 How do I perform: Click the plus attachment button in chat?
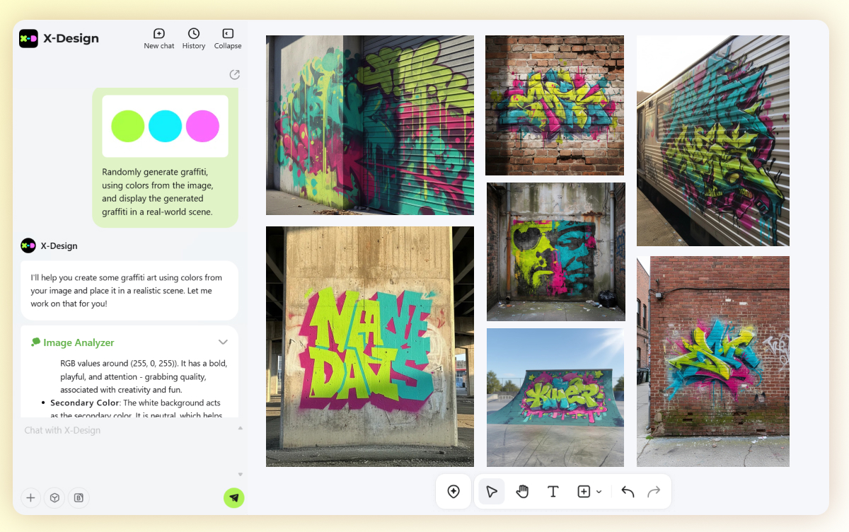[31, 498]
